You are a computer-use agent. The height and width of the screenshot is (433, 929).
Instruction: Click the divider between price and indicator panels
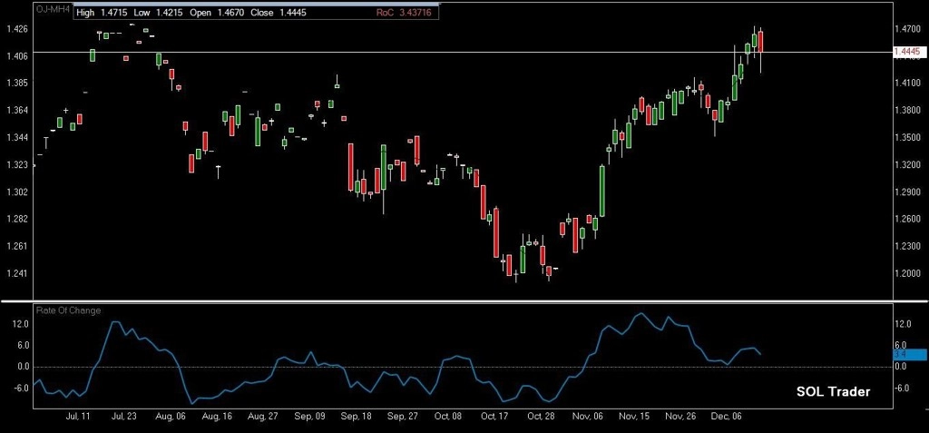click(x=464, y=300)
